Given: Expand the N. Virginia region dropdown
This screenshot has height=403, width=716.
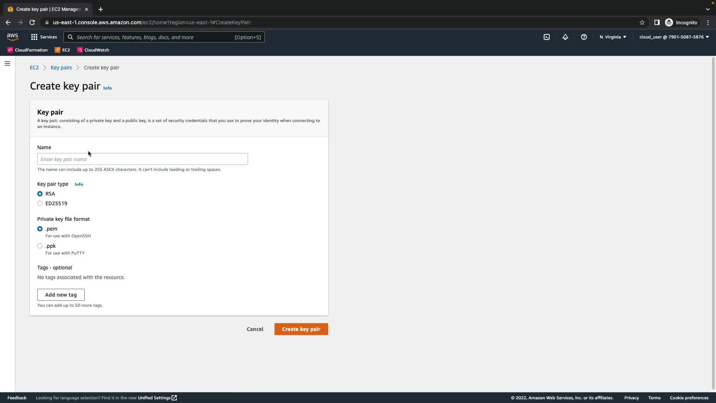Looking at the screenshot, I should (613, 37).
